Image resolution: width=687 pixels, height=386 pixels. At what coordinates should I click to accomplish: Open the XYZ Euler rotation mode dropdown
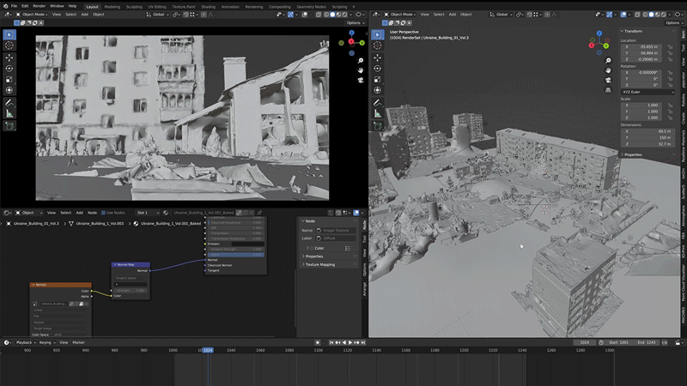click(x=647, y=92)
